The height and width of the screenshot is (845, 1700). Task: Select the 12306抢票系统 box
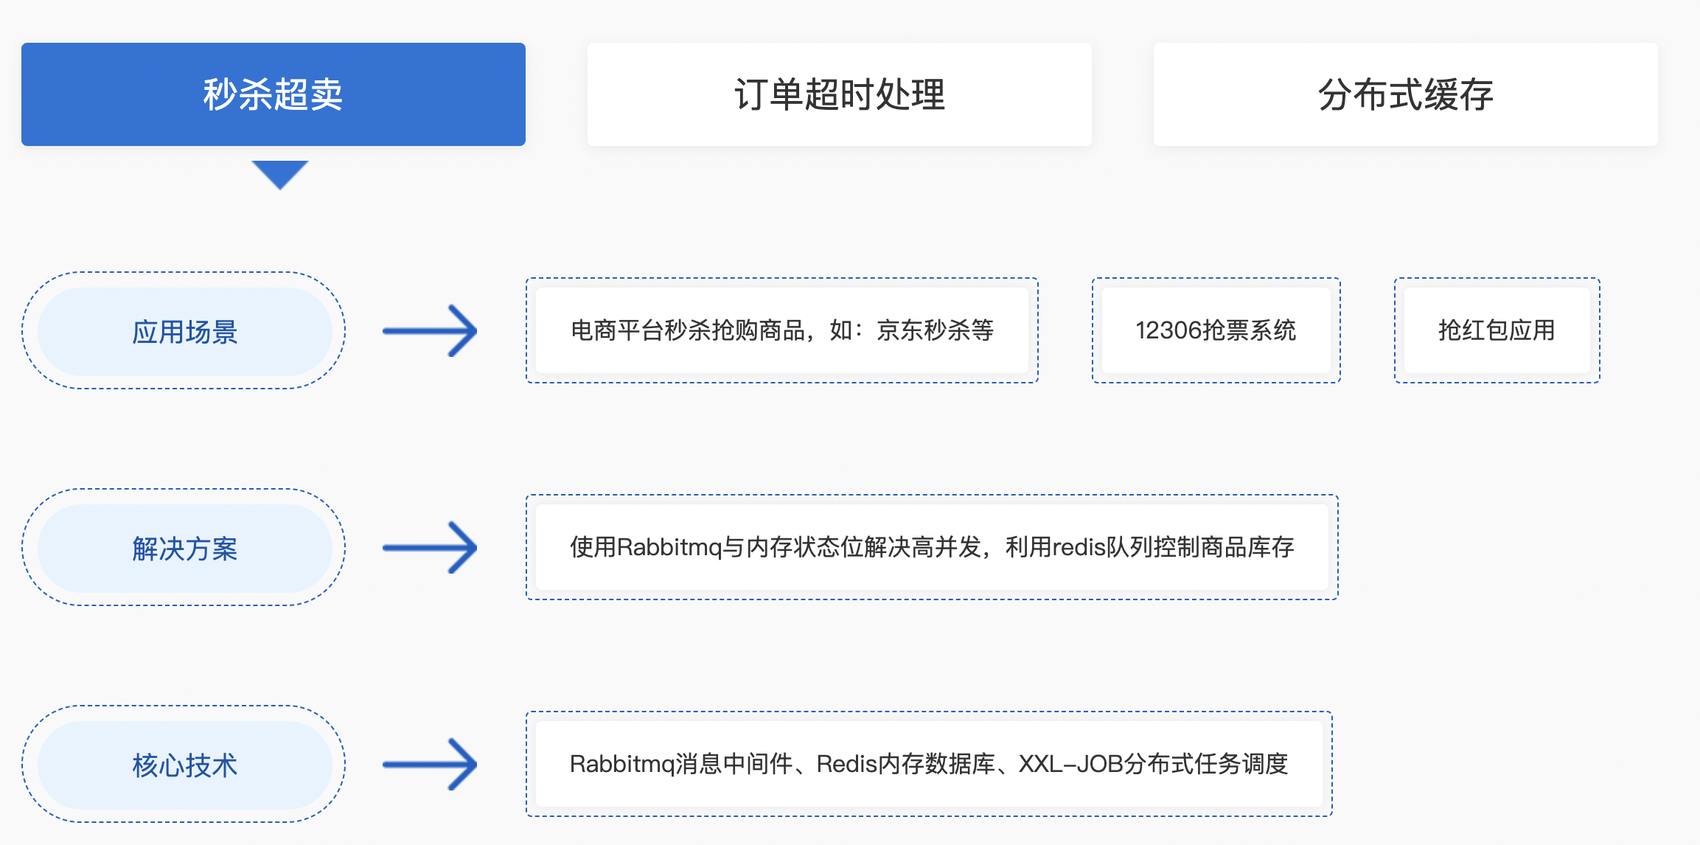tap(1216, 330)
